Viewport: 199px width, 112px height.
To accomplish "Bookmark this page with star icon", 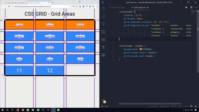I will pyautogui.click(x=76, y=6).
